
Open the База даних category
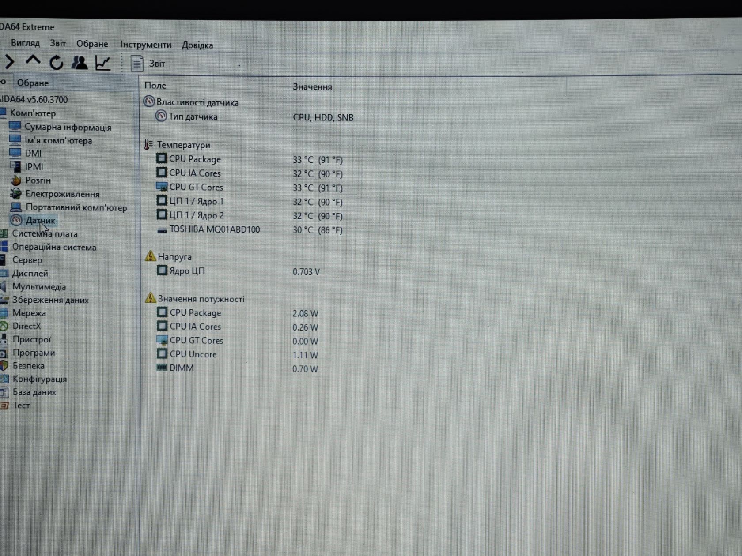click(x=28, y=392)
